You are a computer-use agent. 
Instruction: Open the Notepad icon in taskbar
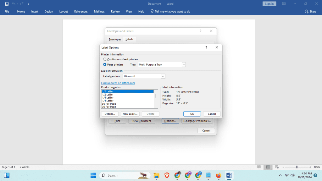(208, 175)
